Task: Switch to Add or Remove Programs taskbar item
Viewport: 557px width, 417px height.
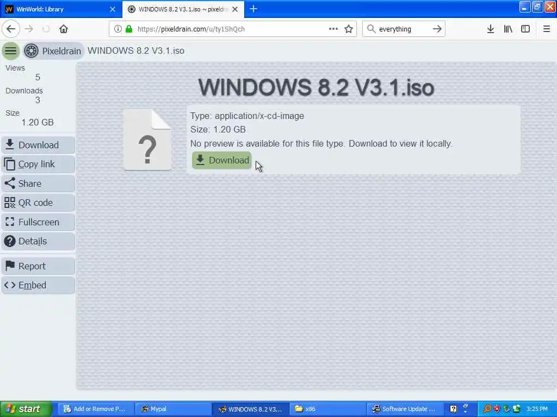Action: [x=95, y=409]
